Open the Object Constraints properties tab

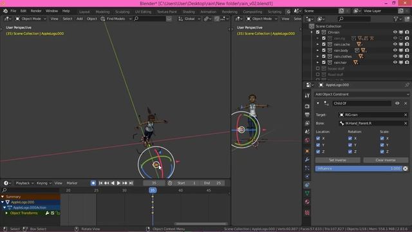[x=307, y=185]
